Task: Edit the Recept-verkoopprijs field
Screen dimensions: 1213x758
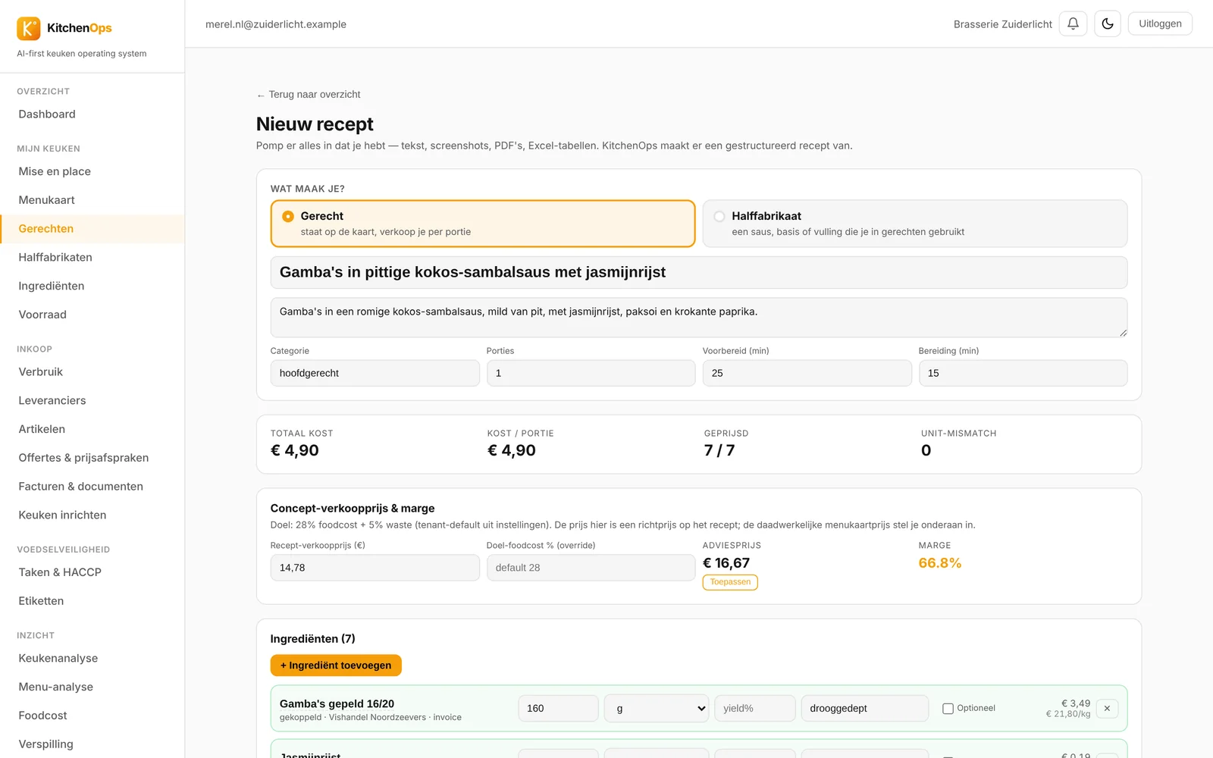Action: point(375,568)
